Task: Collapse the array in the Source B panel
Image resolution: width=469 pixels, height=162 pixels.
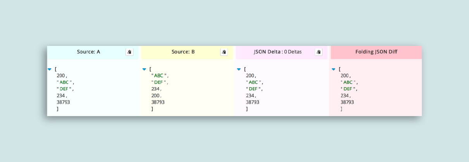Action: click(x=144, y=69)
